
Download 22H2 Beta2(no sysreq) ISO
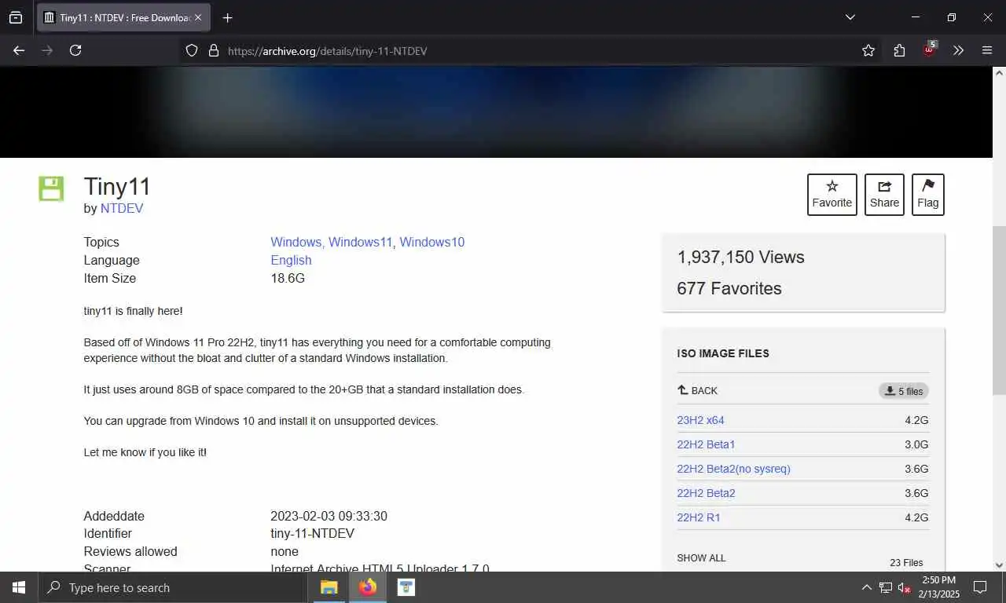click(733, 469)
